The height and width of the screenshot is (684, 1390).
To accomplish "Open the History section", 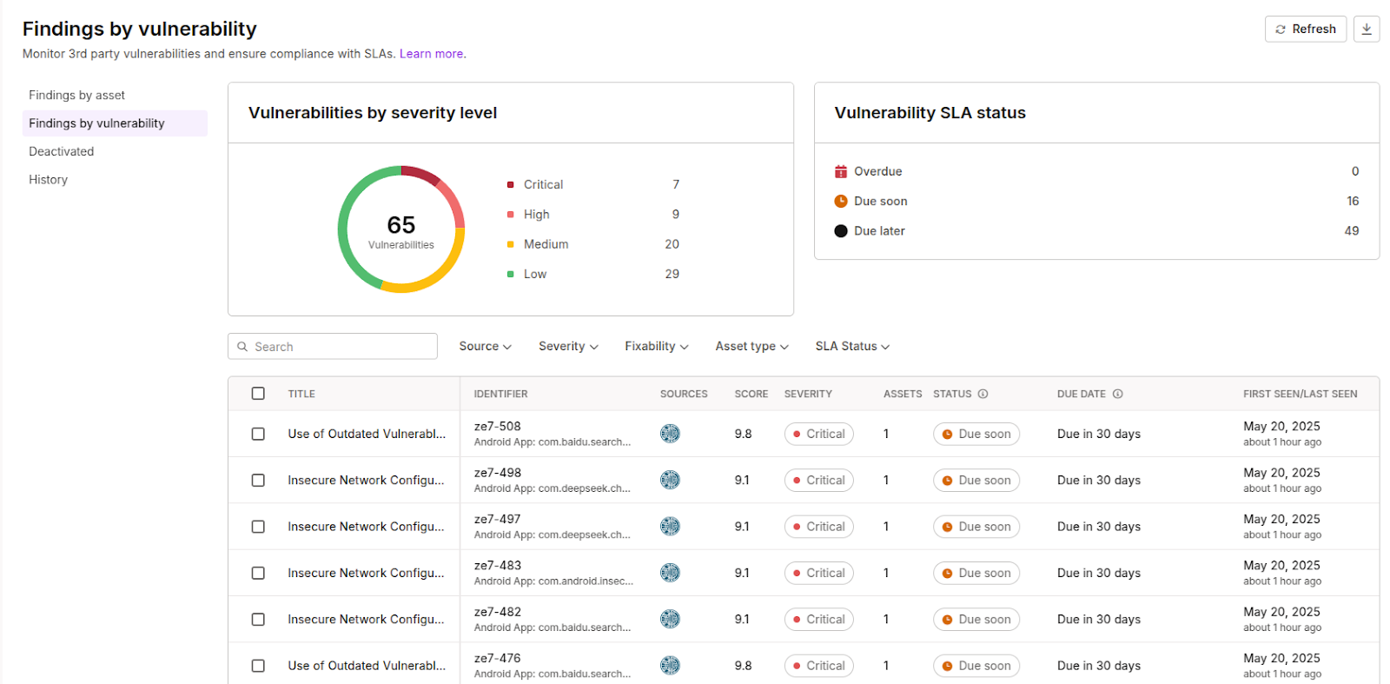I will (x=115, y=180).
